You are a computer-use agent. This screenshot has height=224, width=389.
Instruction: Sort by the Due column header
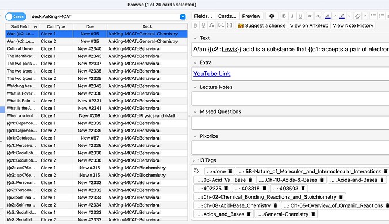(90, 26)
